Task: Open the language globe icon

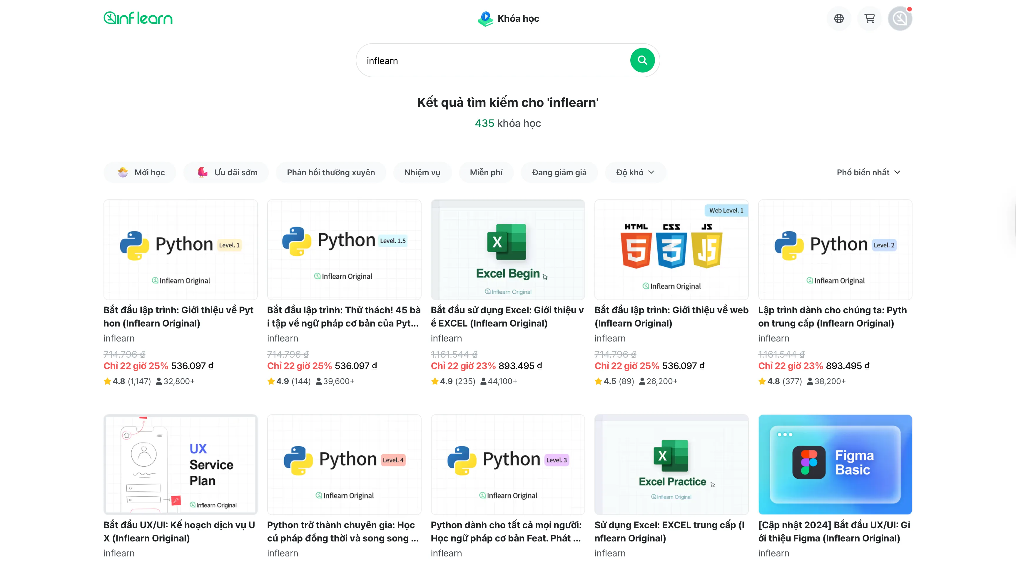Action: 838,18
